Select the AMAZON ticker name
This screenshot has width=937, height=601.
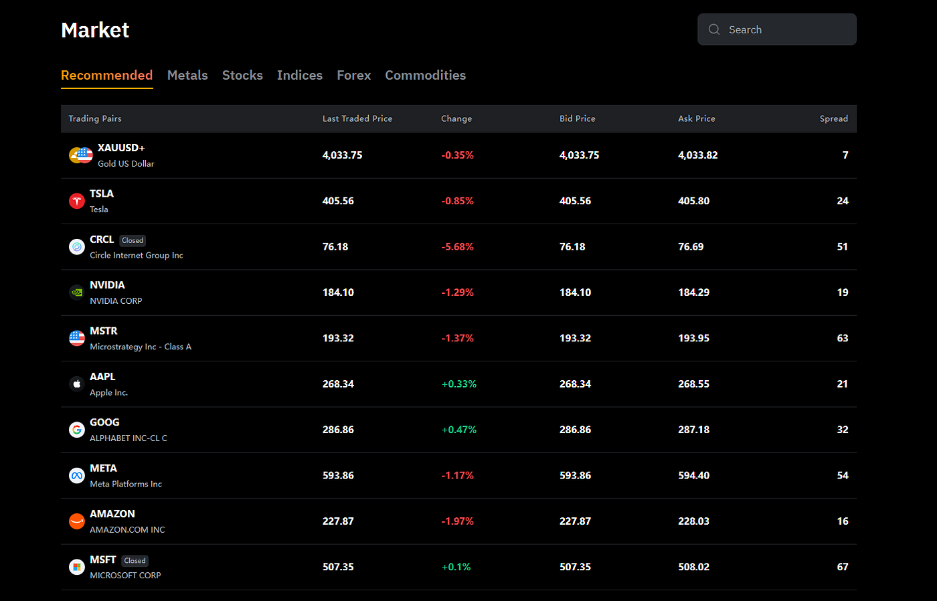(112, 514)
